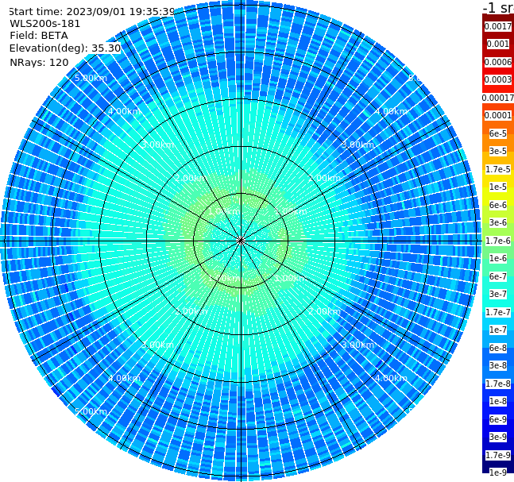This screenshot has width=514, height=482.
Task: Click the 2.00km range label in lower-right quadrant
Action: 325,311
